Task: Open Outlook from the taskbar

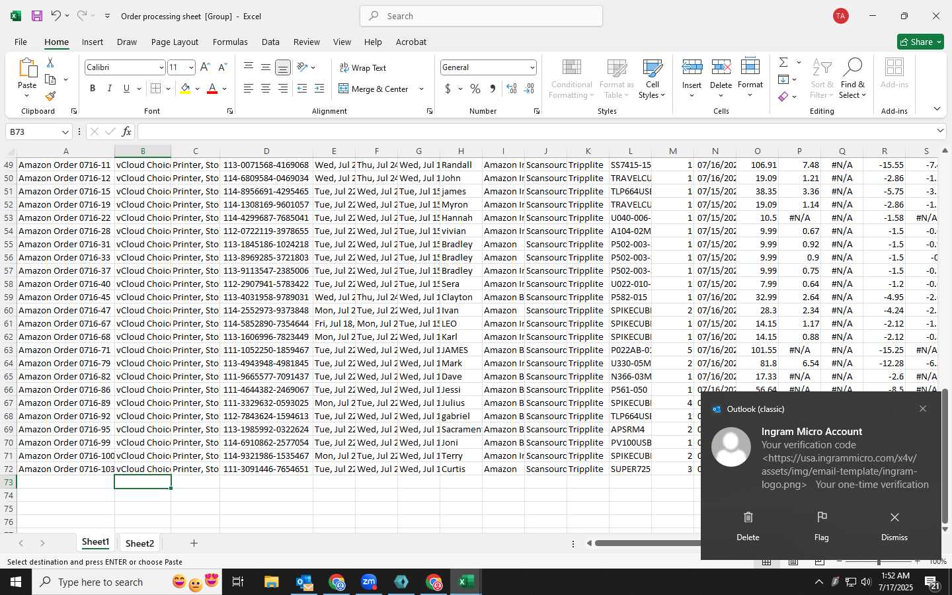Action: tap(304, 582)
